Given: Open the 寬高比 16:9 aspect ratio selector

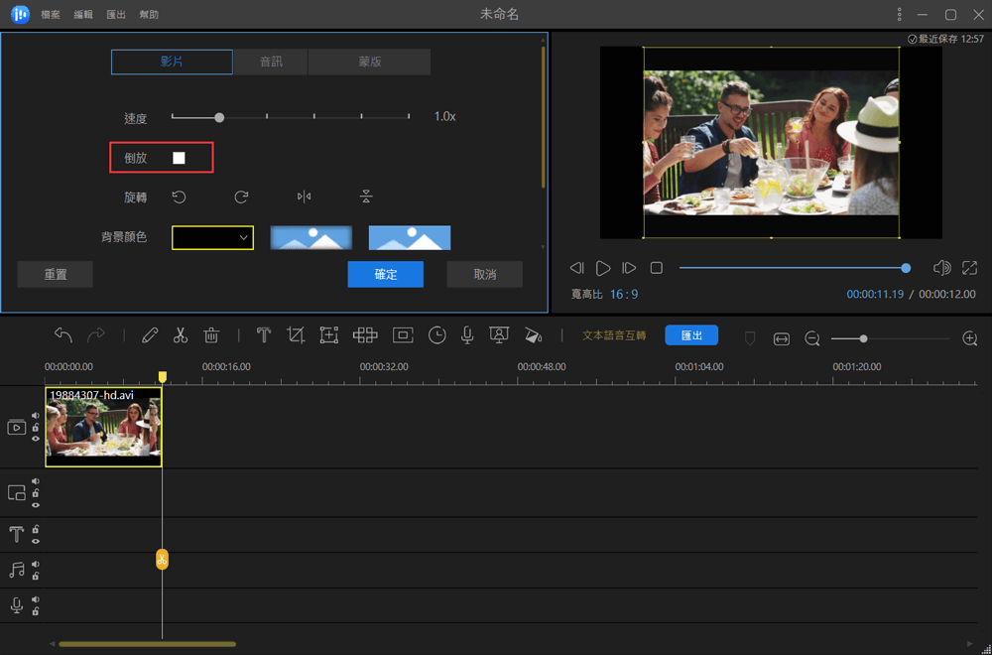Looking at the screenshot, I should (x=624, y=295).
